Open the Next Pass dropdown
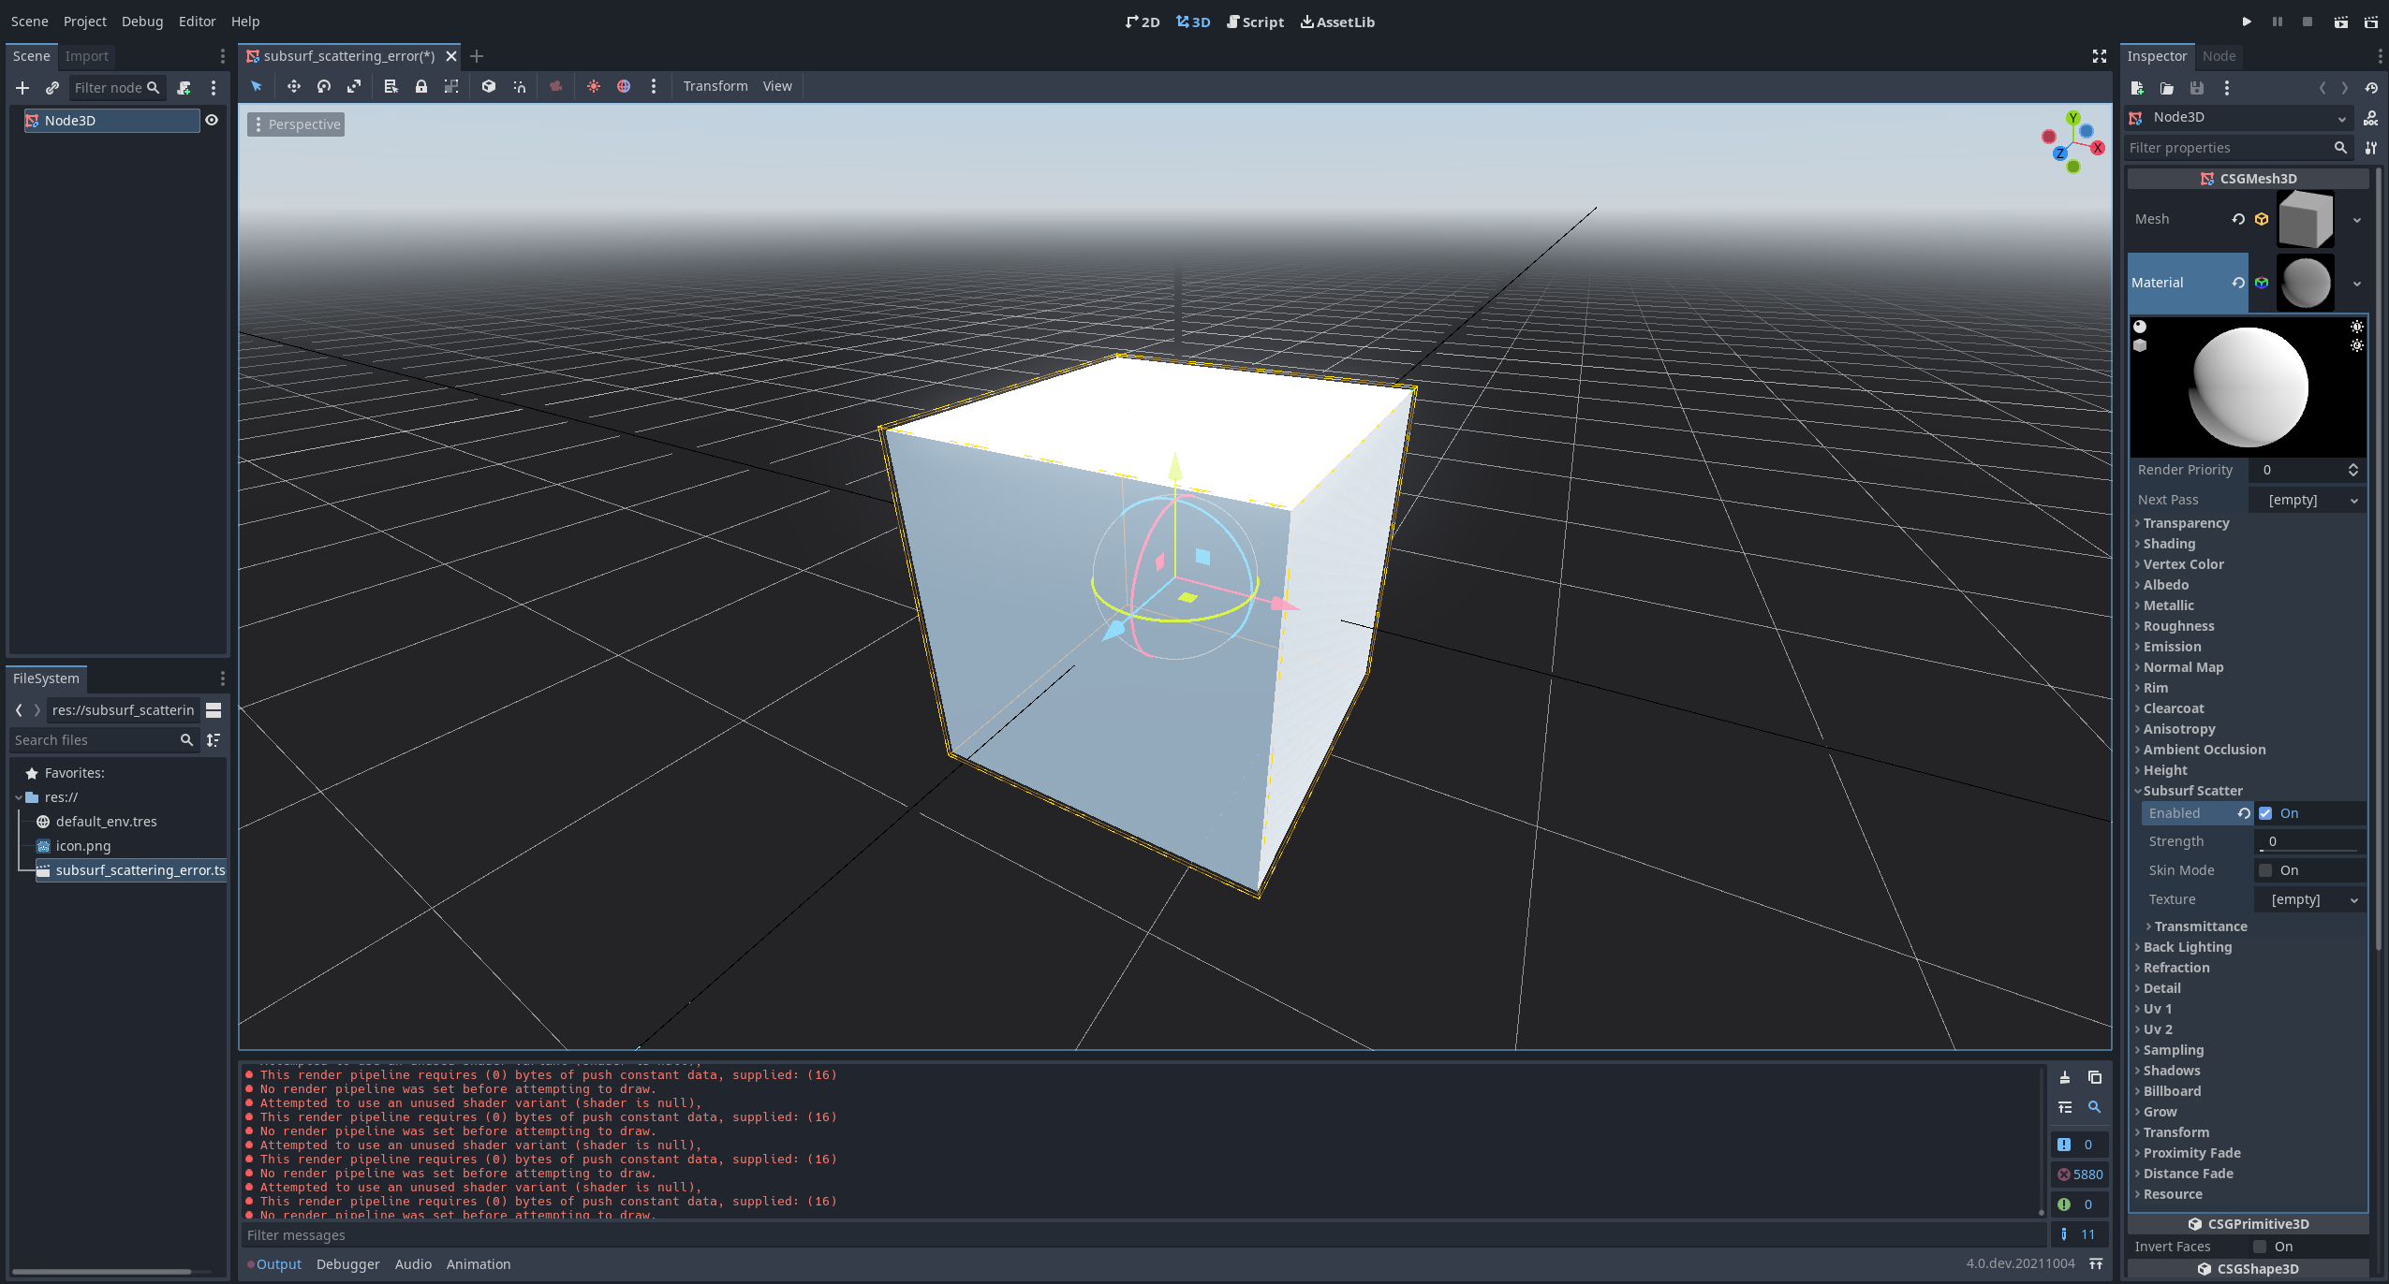The image size is (2389, 1284). tap(2308, 499)
